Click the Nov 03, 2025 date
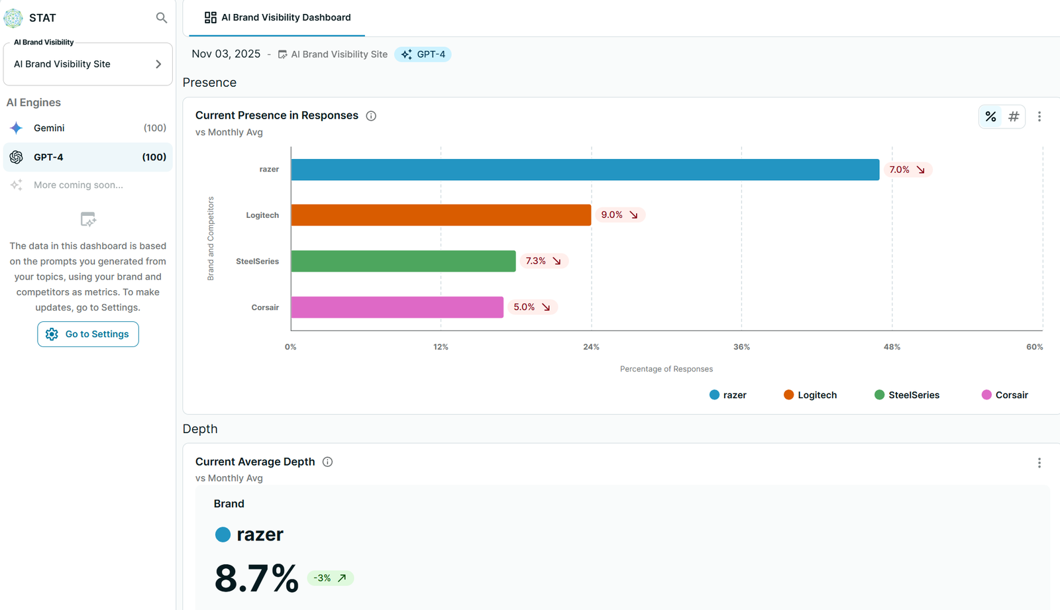Image resolution: width=1060 pixels, height=610 pixels. coord(226,54)
